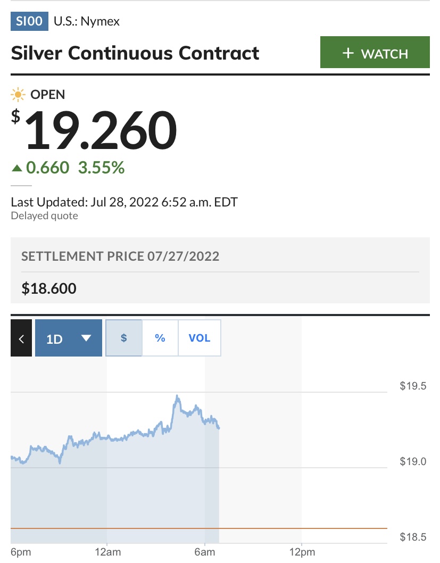
Task: Click the 12am label on time axis
Action: tap(106, 553)
